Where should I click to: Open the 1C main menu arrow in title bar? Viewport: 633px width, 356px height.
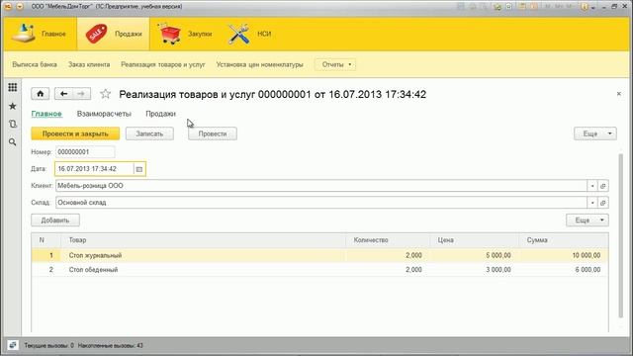click(20, 7)
